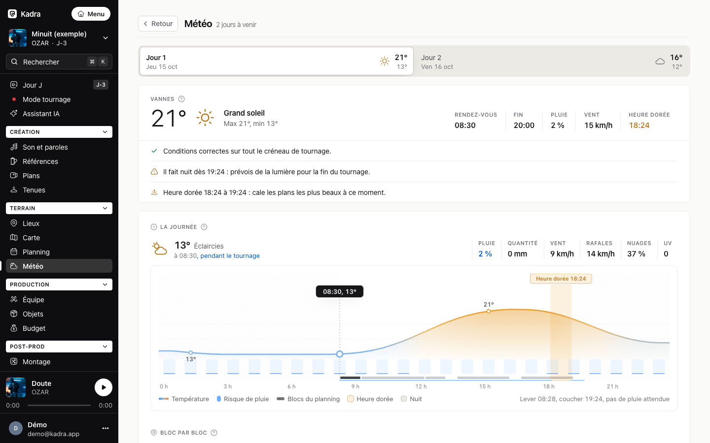Toggle the Risque de pluie legend item
Viewport: 710px width, 443px height.
tap(243, 399)
